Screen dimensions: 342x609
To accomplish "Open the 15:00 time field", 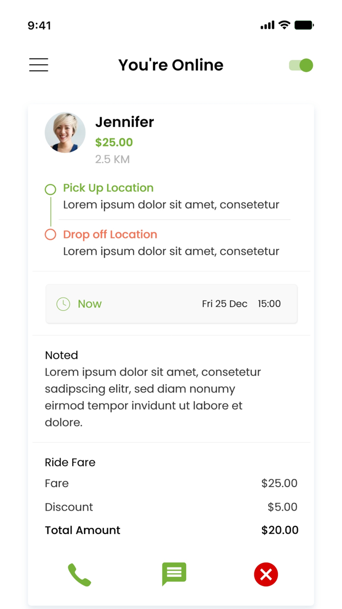I will click(269, 304).
